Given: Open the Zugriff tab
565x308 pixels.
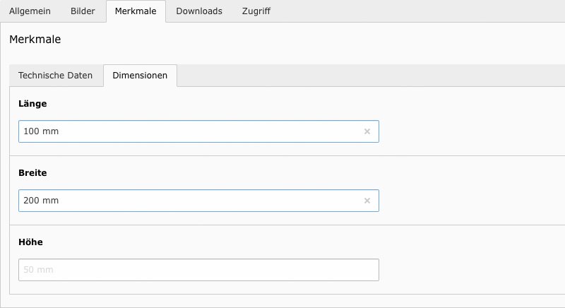Looking at the screenshot, I should point(256,11).
